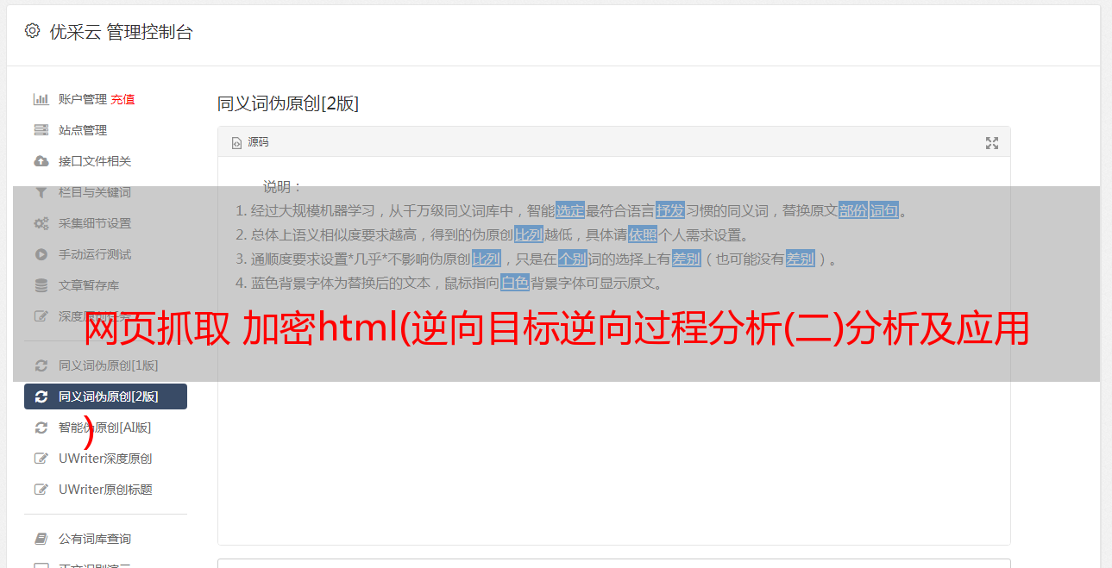Screen dimensions: 1112x568
Task: Open UWriter原创标题 page
Action: pyautogui.click(x=105, y=490)
